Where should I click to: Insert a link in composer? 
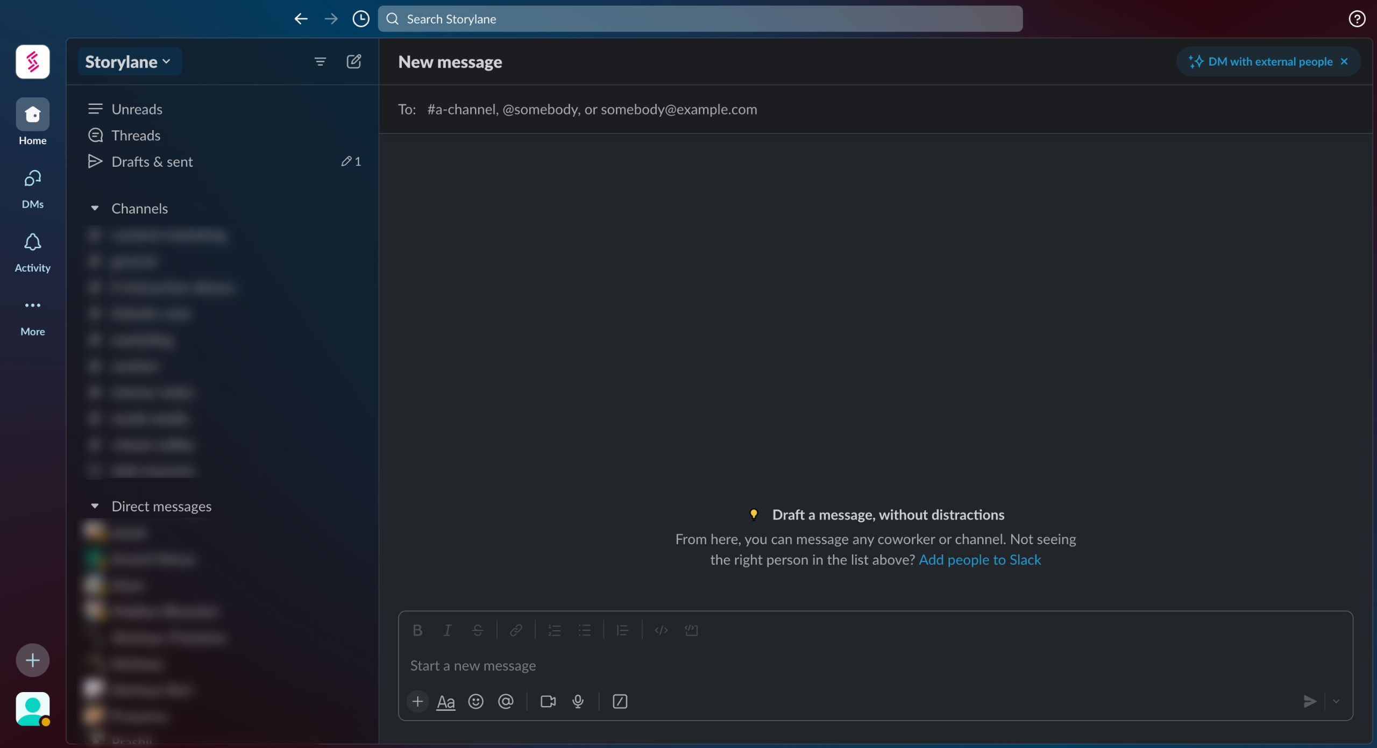click(x=516, y=630)
